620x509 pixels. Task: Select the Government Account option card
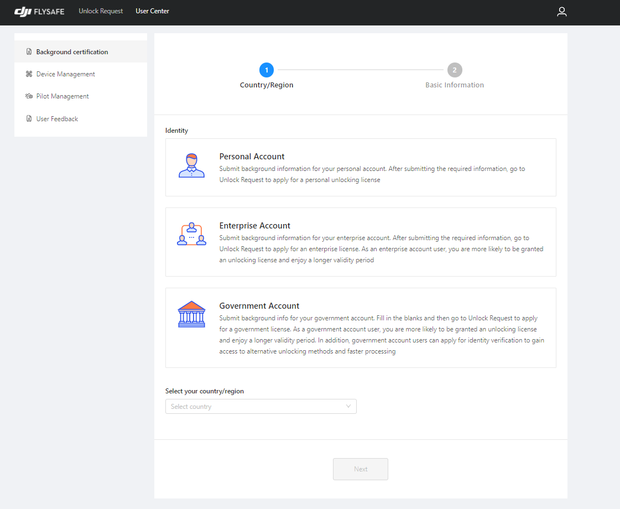pyautogui.click(x=361, y=328)
